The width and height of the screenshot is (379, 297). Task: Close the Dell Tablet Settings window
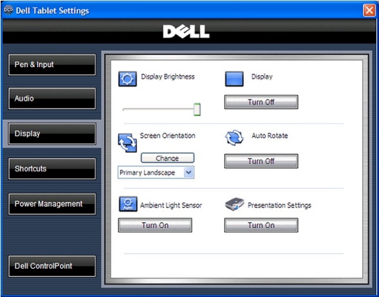tap(369, 10)
